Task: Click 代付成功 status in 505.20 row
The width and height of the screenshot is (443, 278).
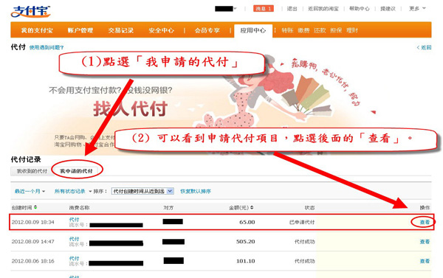Action: click(304, 242)
